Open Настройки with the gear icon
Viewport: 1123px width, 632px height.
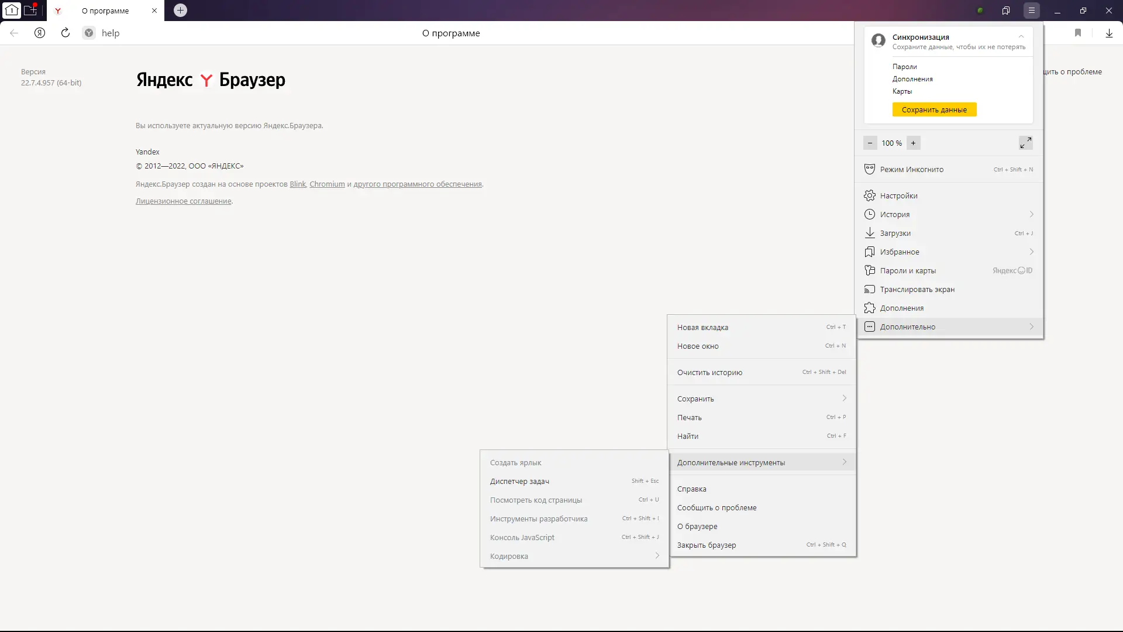(x=870, y=195)
